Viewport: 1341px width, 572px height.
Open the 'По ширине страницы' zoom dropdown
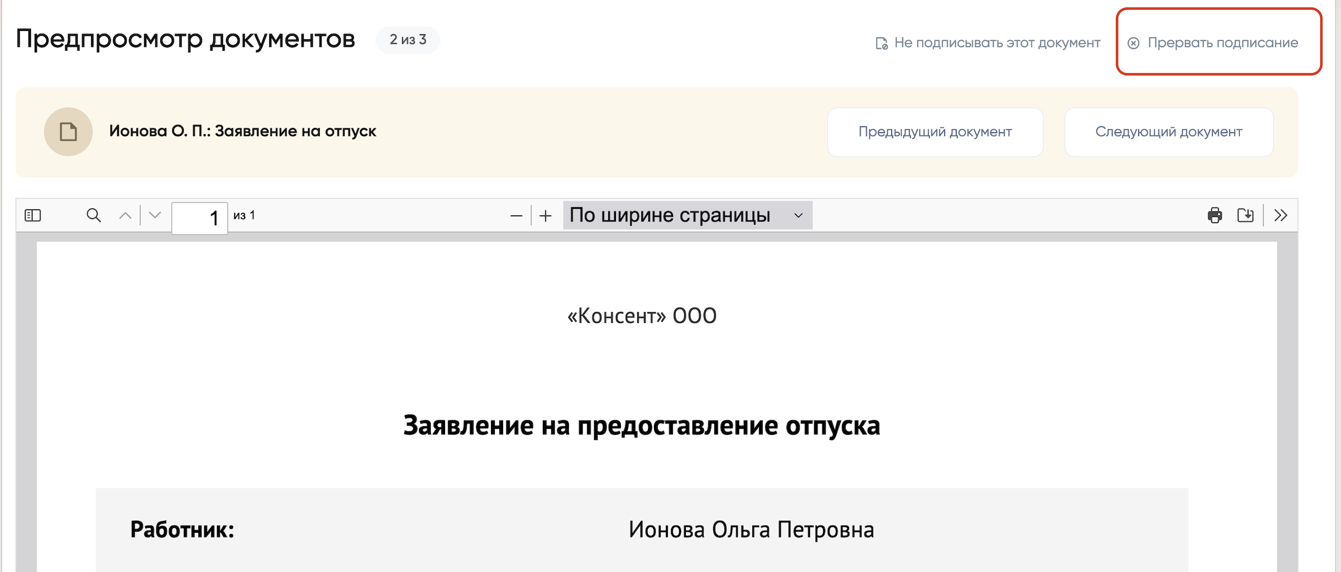(687, 215)
